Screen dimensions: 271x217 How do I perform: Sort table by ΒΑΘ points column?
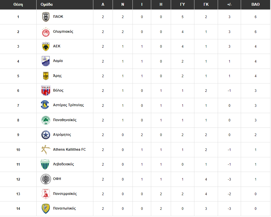(x=255, y=5)
